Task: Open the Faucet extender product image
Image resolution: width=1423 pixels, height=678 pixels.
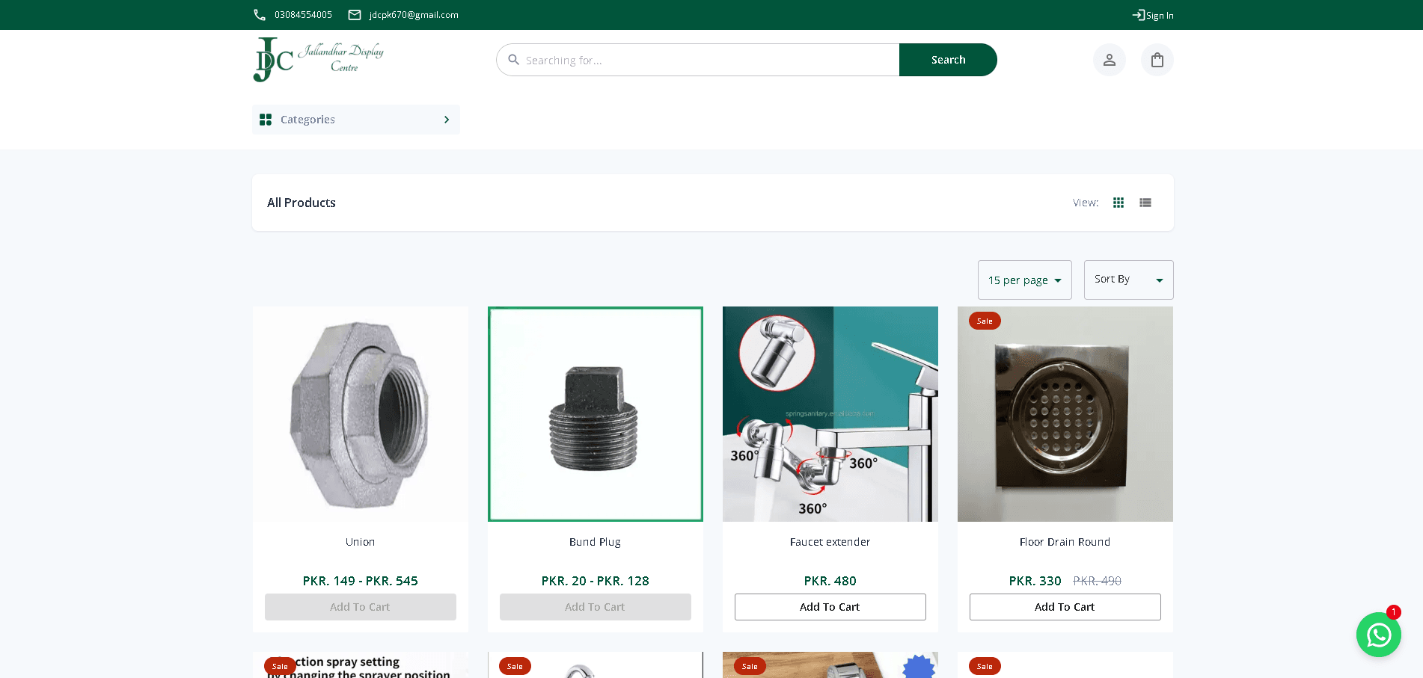Action: point(830,414)
